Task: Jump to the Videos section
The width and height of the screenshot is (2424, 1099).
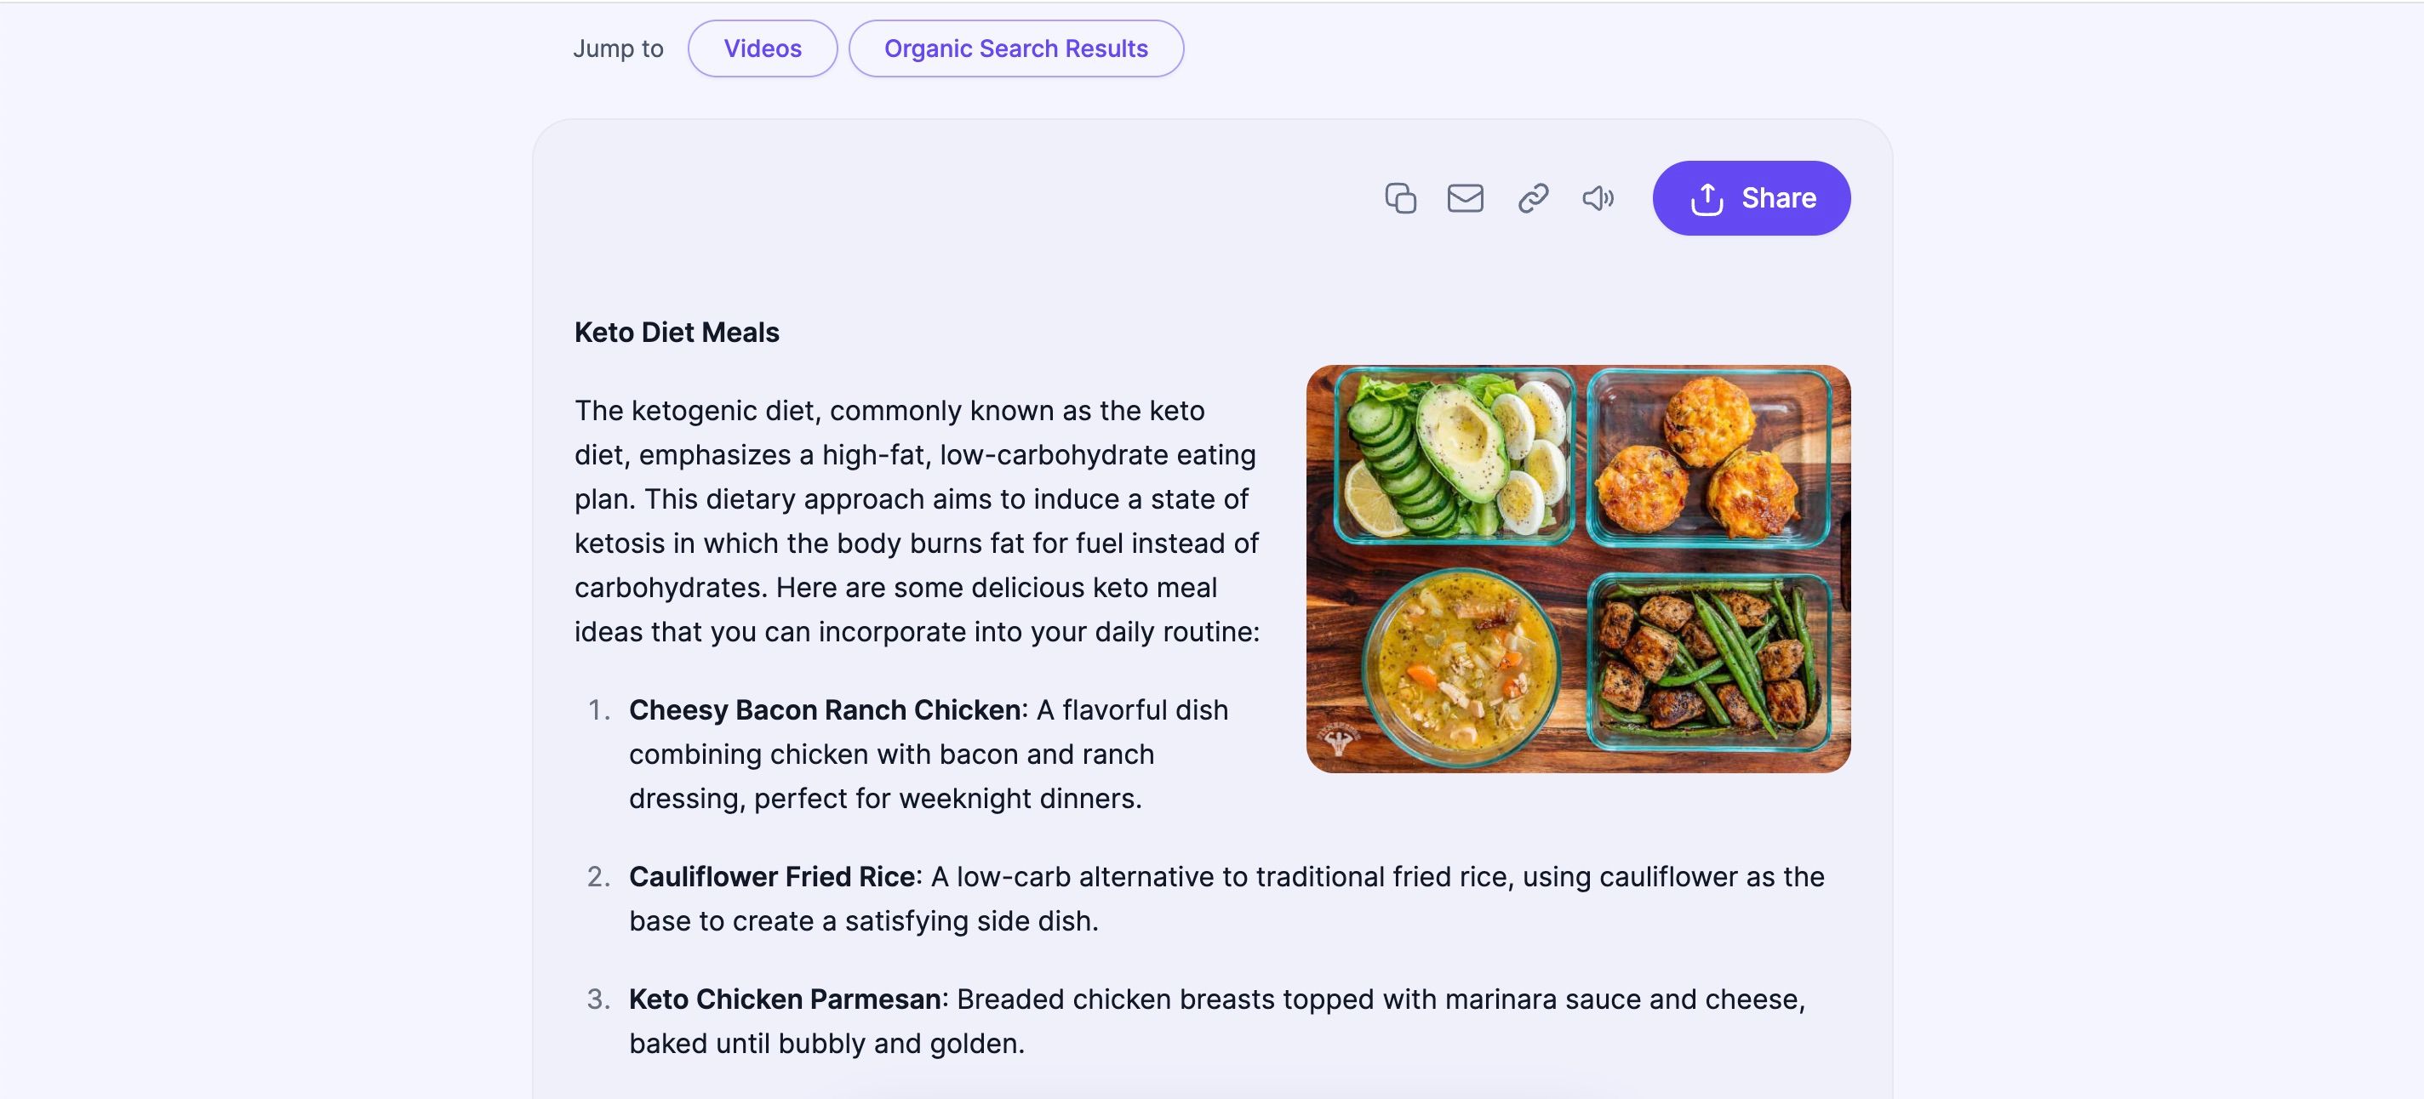Action: (x=763, y=48)
